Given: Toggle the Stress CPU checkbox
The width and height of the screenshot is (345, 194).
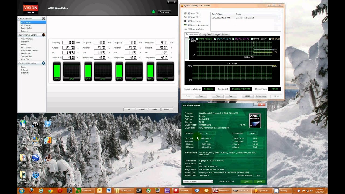Looking at the screenshot, I should [x=189, y=13].
